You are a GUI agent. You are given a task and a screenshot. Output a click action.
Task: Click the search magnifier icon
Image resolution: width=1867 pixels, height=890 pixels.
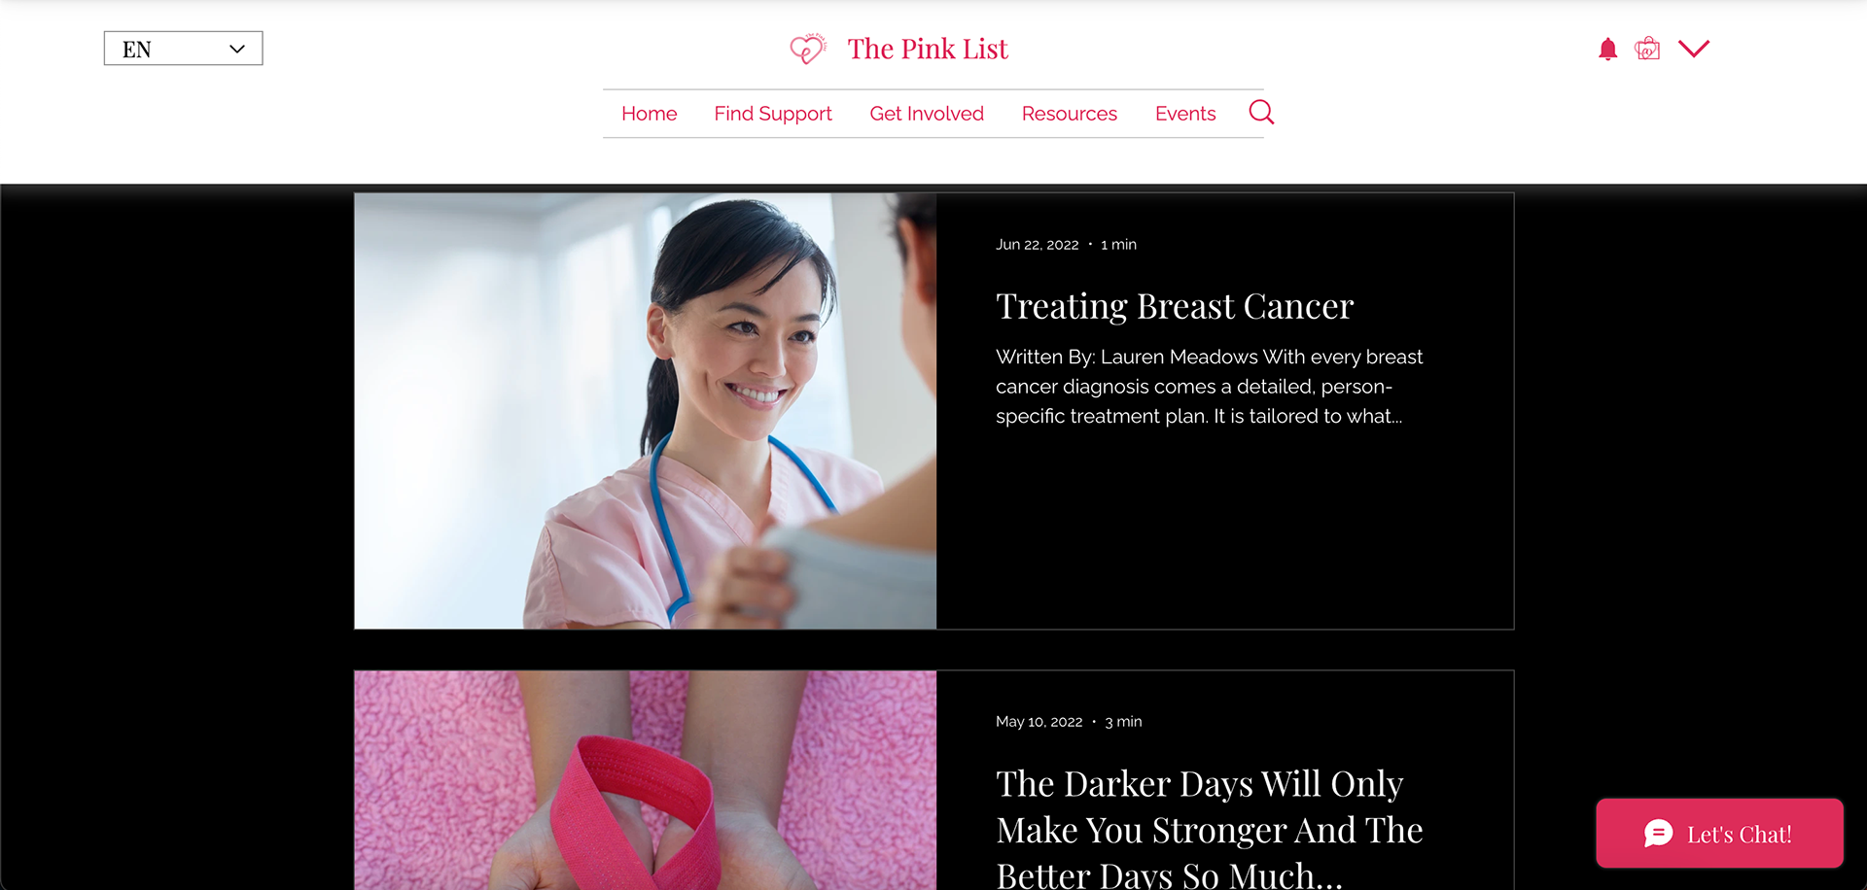[1261, 113]
